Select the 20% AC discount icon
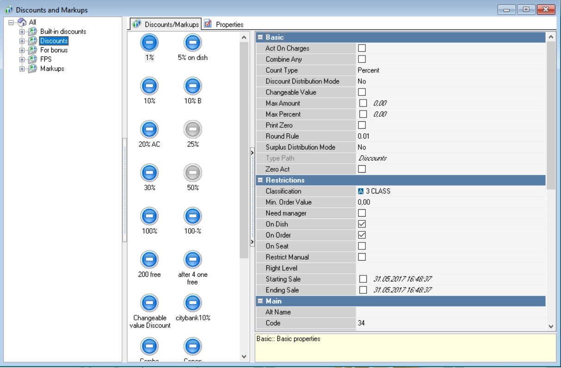The image size is (561, 368). pyautogui.click(x=149, y=130)
